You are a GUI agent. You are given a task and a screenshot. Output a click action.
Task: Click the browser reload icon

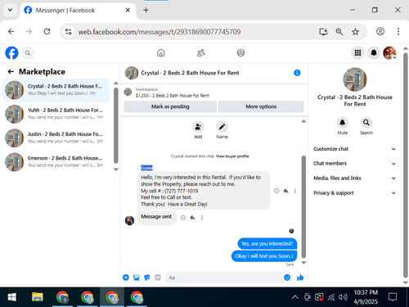(47, 32)
